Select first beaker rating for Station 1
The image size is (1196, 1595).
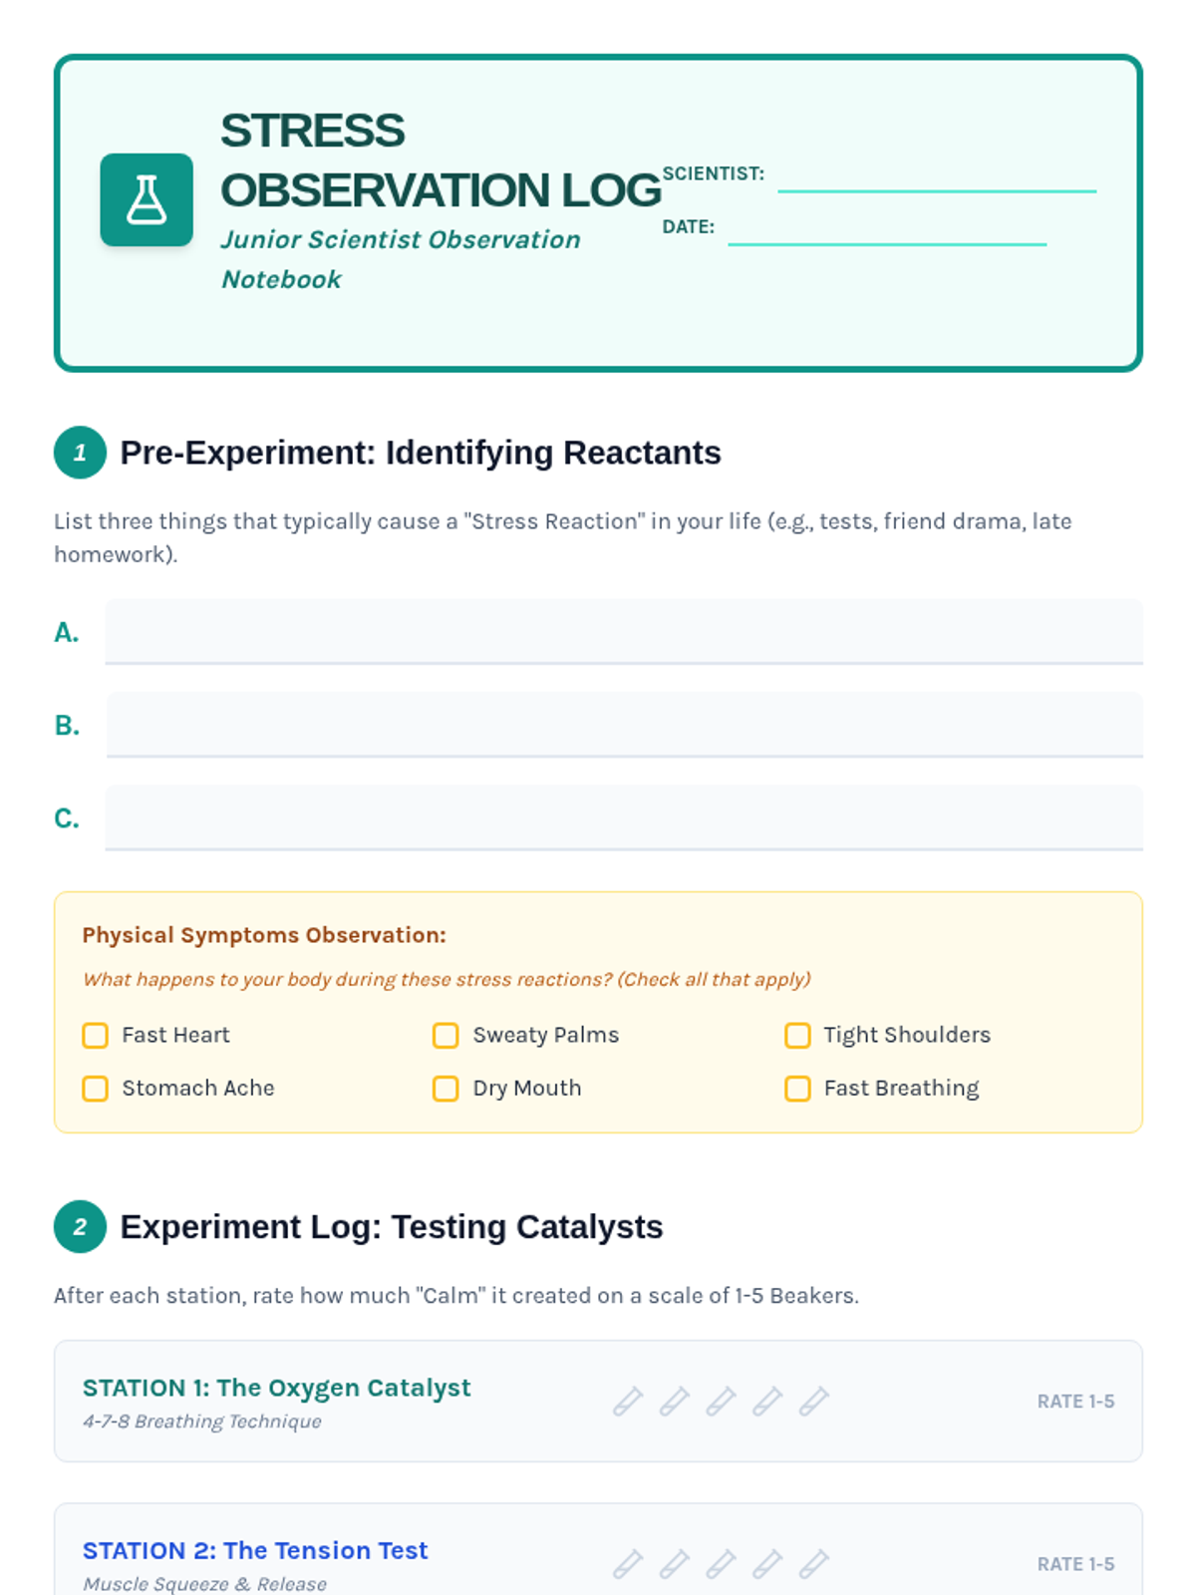pos(628,1401)
